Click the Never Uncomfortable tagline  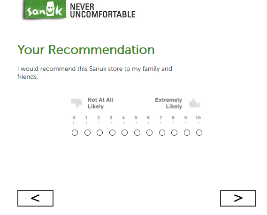tap(103, 11)
